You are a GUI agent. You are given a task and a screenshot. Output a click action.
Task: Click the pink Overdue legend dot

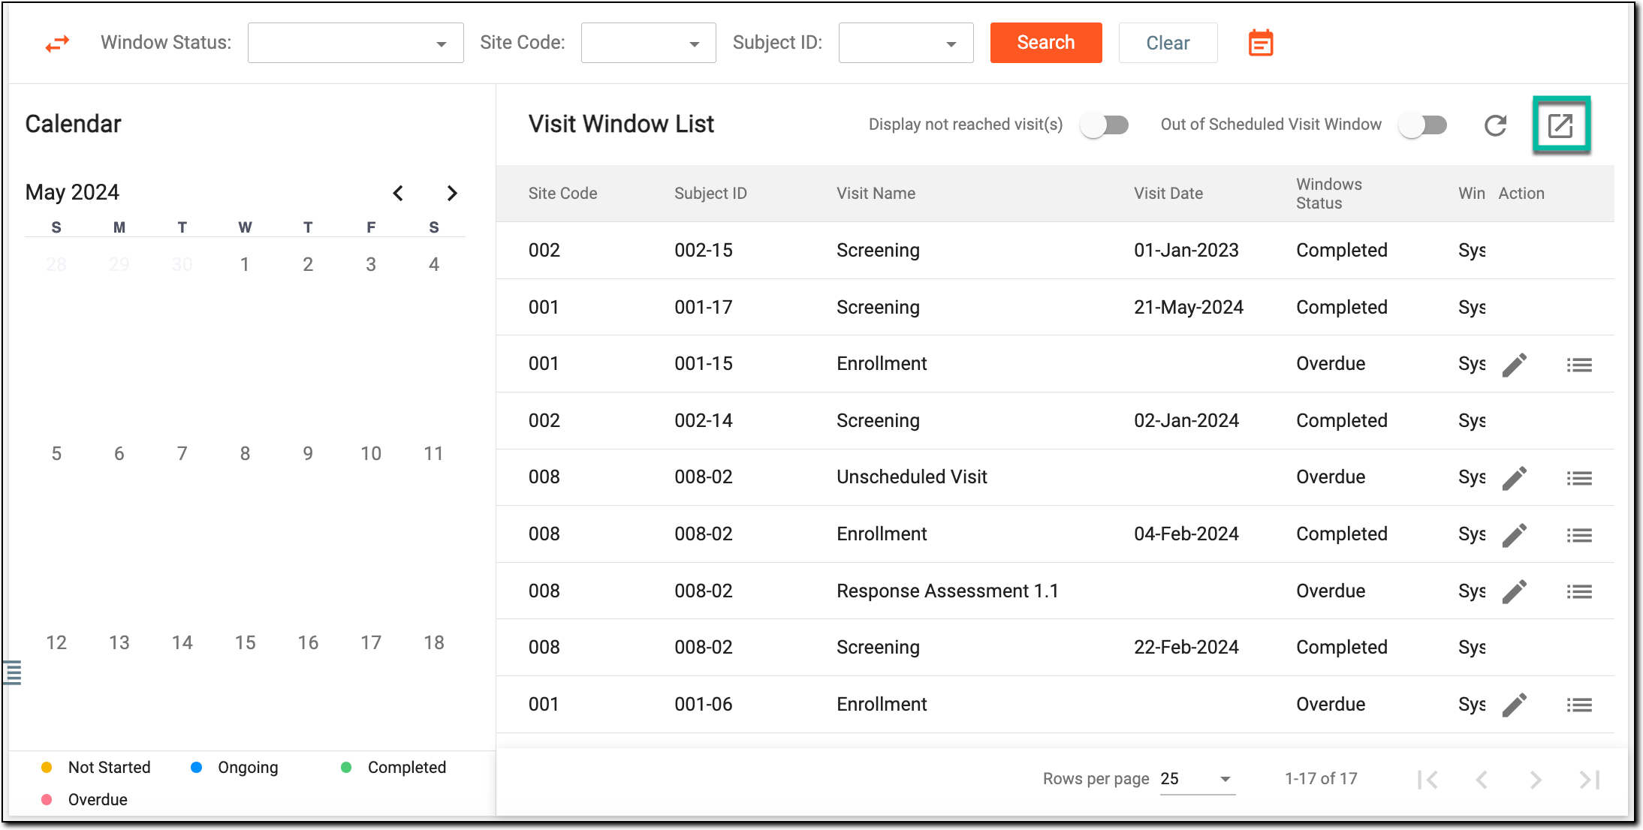pos(47,799)
